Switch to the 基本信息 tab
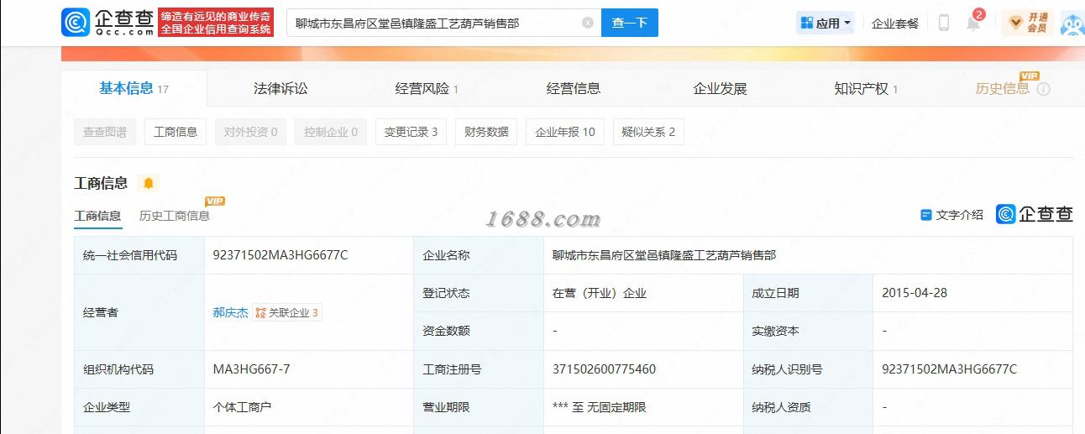 (x=134, y=88)
